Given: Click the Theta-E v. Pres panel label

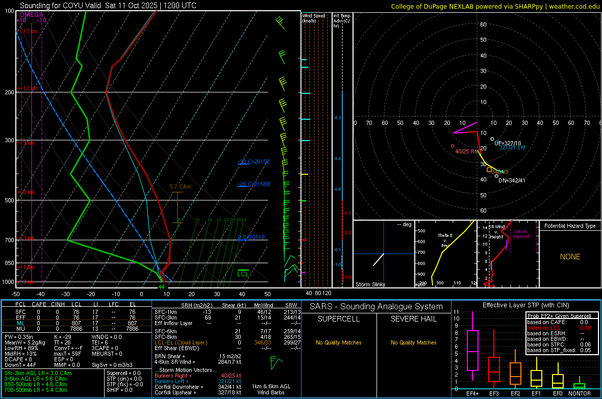Looking at the screenshot, I should 445,240.
